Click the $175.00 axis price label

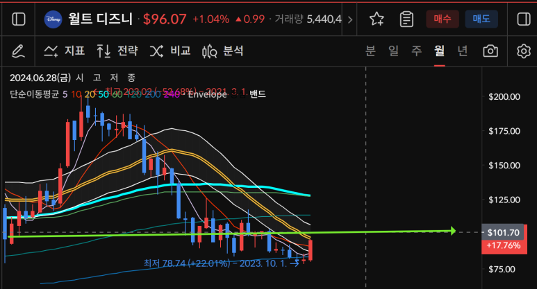504,131
